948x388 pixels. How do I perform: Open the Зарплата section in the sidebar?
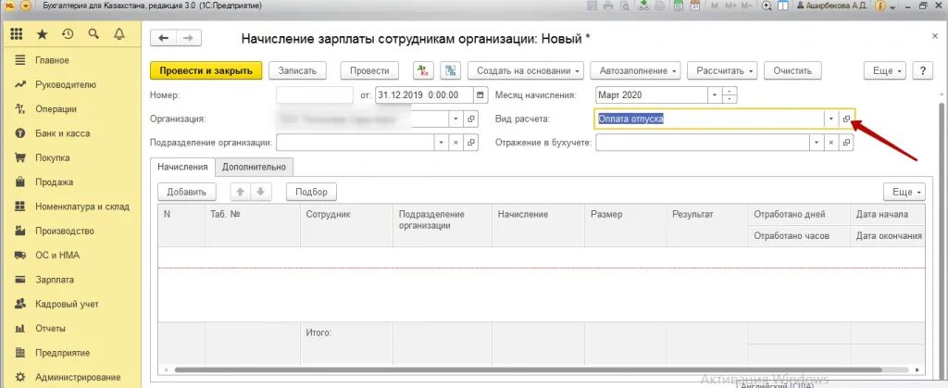point(55,280)
